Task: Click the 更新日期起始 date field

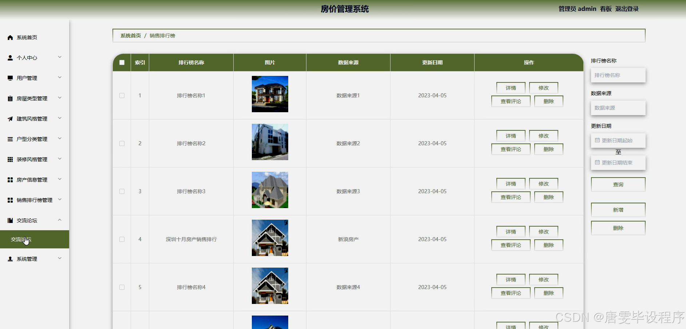Action: click(618, 141)
